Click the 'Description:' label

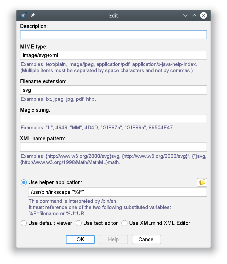point(34,26)
